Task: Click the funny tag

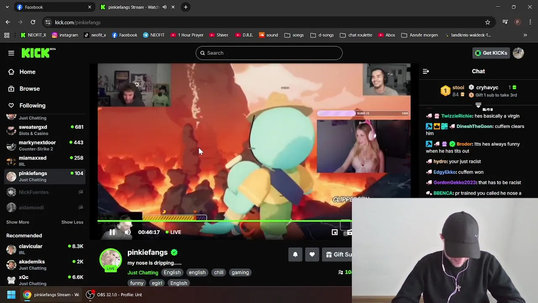Action: (x=137, y=283)
